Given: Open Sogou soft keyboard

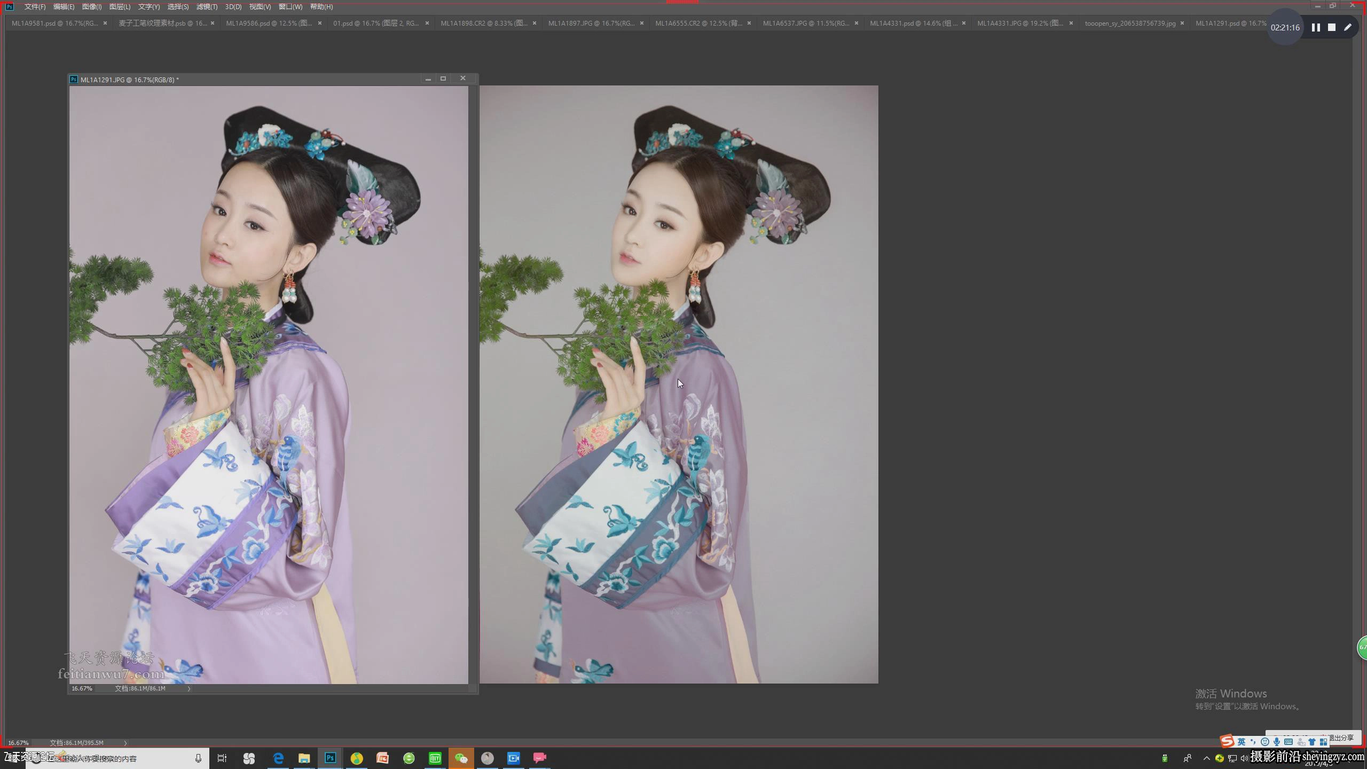Looking at the screenshot, I should pos(1289,742).
